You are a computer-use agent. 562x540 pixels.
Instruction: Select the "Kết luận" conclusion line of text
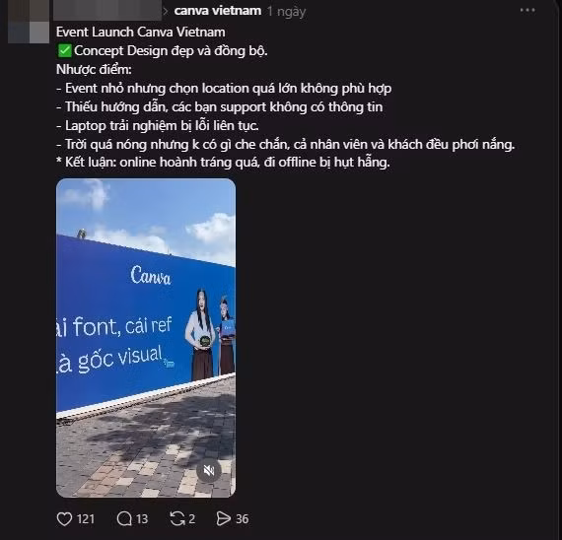point(223,163)
